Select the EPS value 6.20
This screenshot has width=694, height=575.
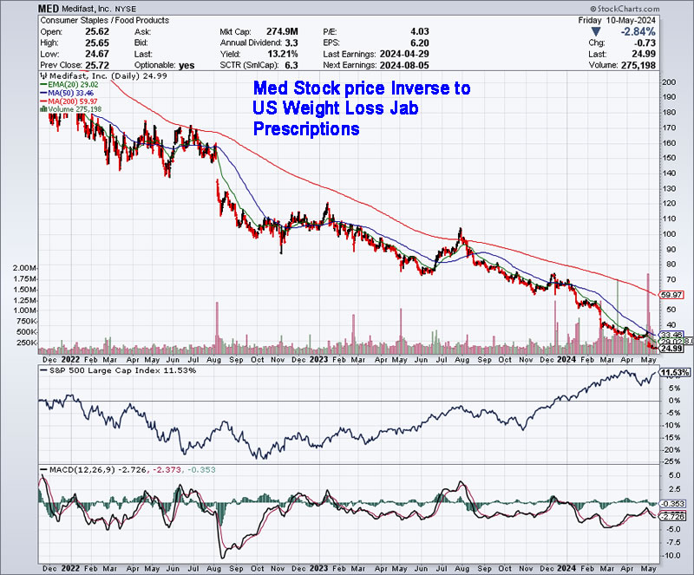(420, 43)
